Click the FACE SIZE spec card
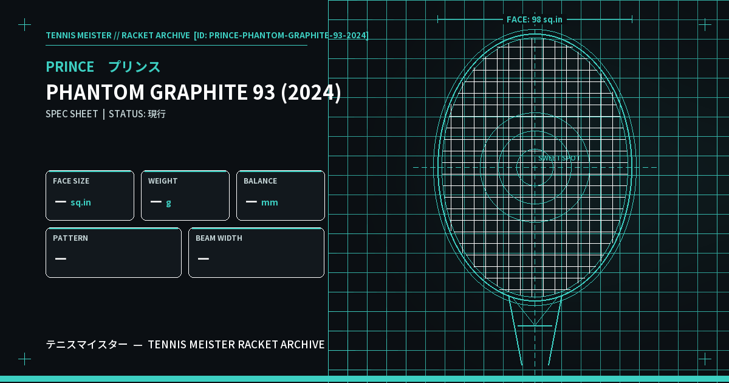The width and height of the screenshot is (729, 383). pyautogui.click(x=90, y=195)
